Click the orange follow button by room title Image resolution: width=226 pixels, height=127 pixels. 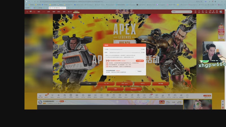(62, 101)
